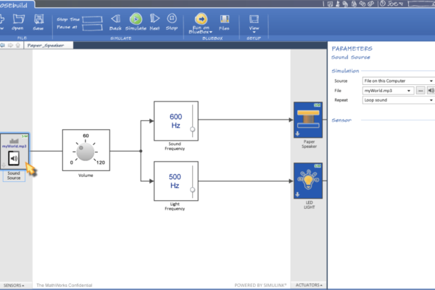Click the Light Frequency slider handle
The width and height of the screenshot is (435, 290).
[192, 191]
